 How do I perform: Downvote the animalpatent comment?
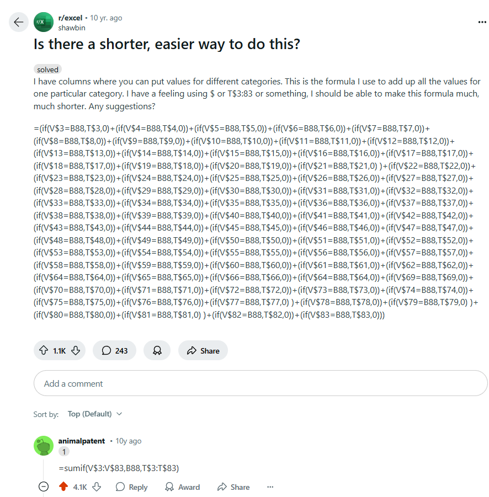(97, 487)
